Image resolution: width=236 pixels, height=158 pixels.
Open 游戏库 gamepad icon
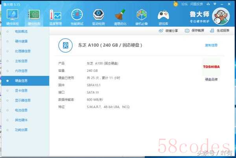(x=163, y=15)
